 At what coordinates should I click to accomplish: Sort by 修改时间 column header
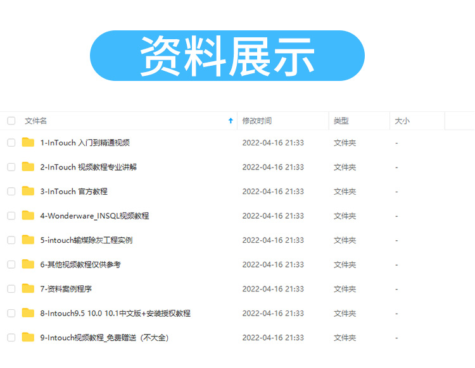[x=257, y=121]
